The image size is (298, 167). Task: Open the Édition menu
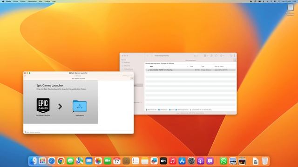click(23, 1)
